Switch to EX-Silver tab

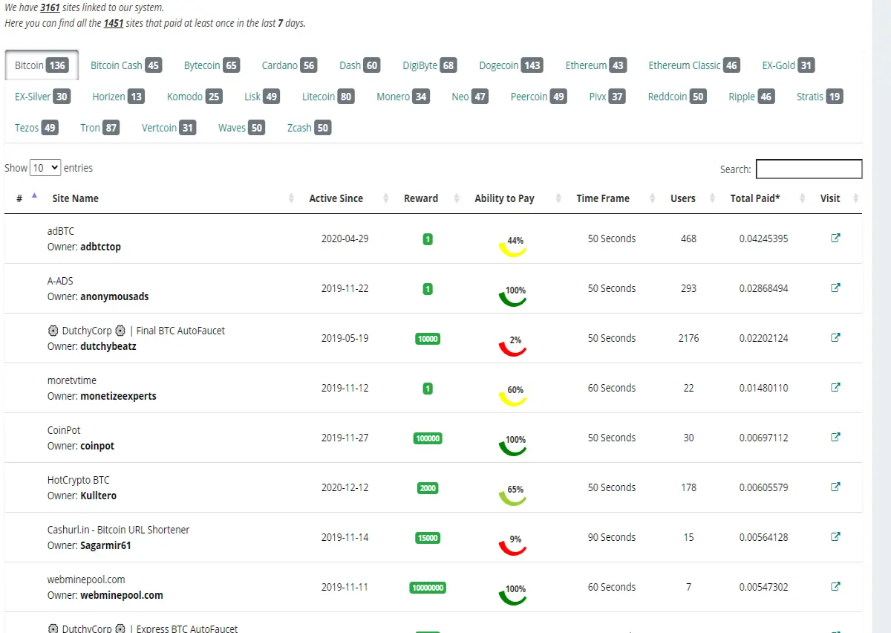point(42,97)
